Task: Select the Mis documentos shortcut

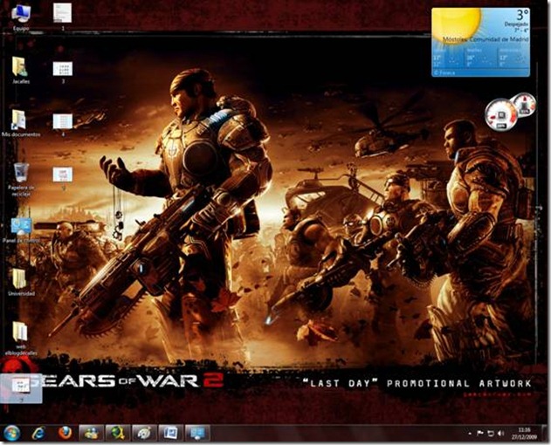Action: click(21, 123)
